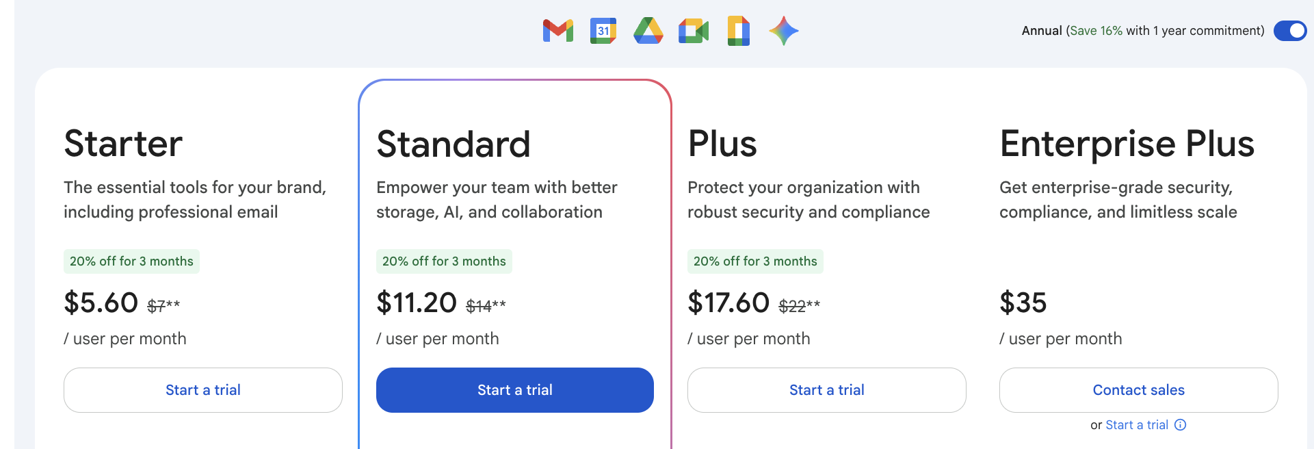Open the Gmail icon
This screenshot has width=1314, height=449.
(x=557, y=31)
